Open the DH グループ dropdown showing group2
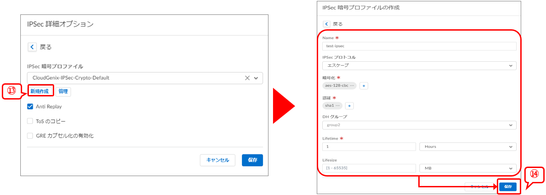Image resolution: width=546 pixels, height=195 pixels. [x=419, y=125]
